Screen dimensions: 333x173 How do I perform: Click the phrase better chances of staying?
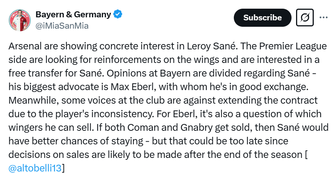click(x=87, y=141)
